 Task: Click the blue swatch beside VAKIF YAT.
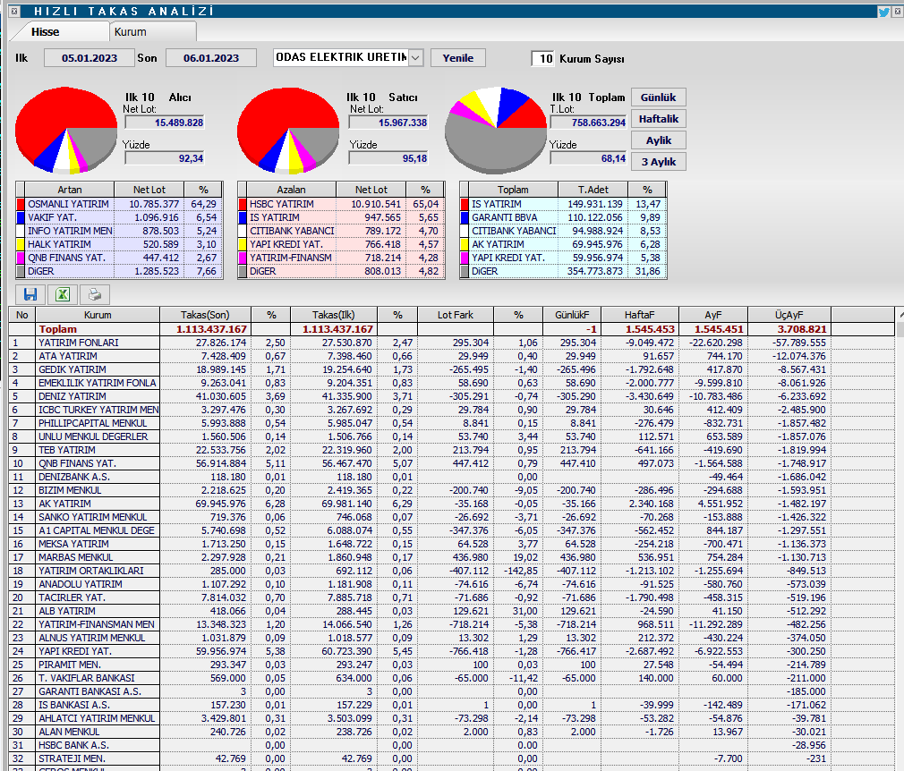click(x=21, y=217)
